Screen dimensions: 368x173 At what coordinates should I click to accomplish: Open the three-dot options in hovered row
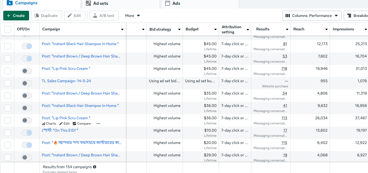coord(98,124)
